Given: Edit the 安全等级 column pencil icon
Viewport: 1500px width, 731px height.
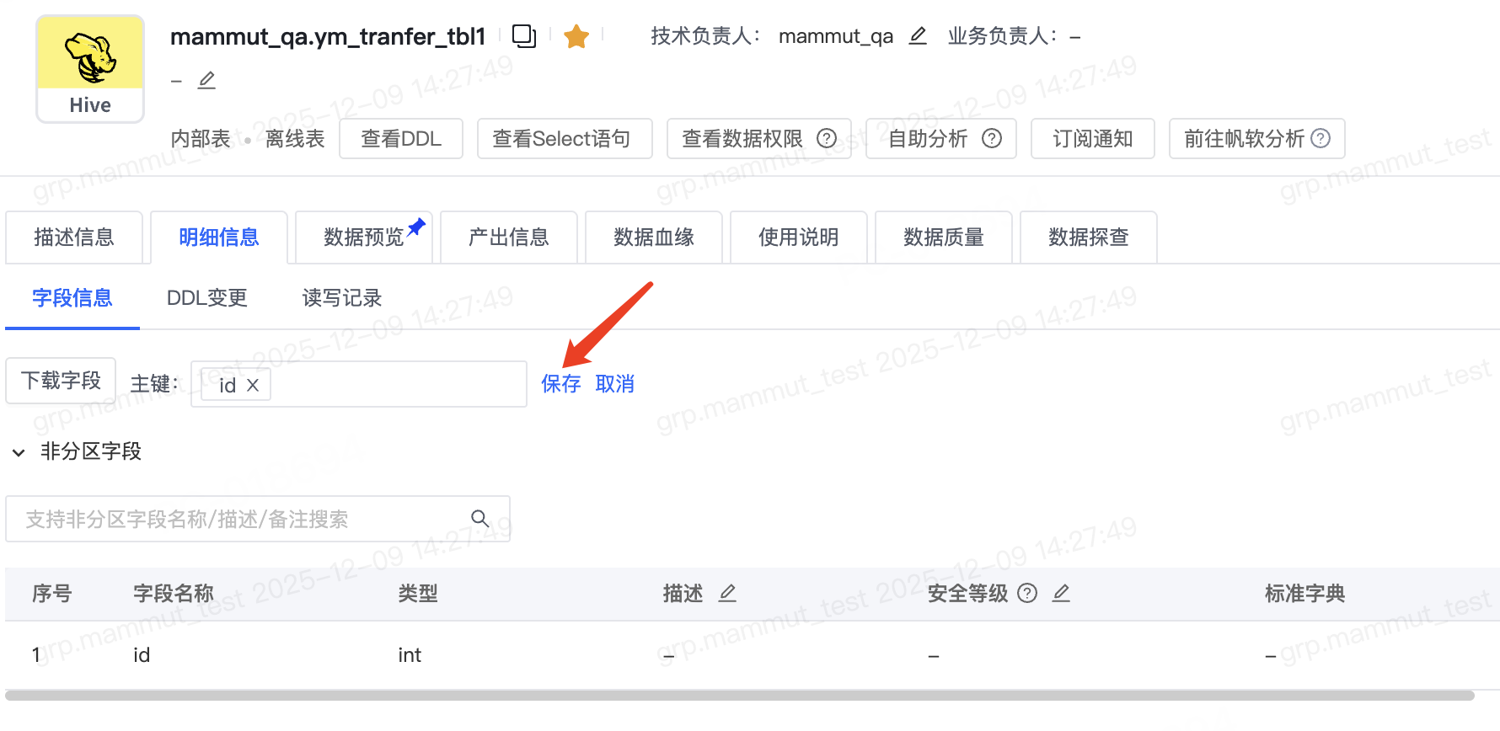Looking at the screenshot, I should pyautogui.click(x=1061, y=593).
